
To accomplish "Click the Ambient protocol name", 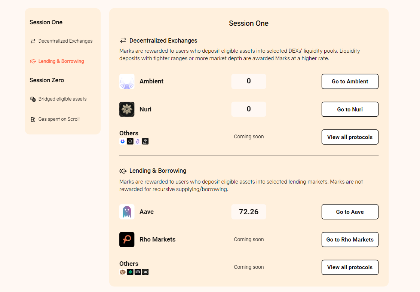I will 151,82.
